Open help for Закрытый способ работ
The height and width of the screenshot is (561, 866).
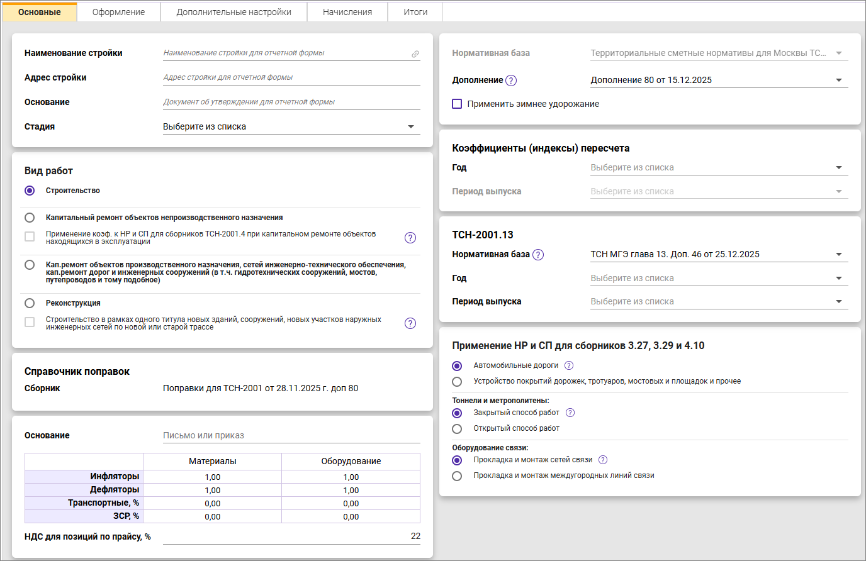[570, 413]
